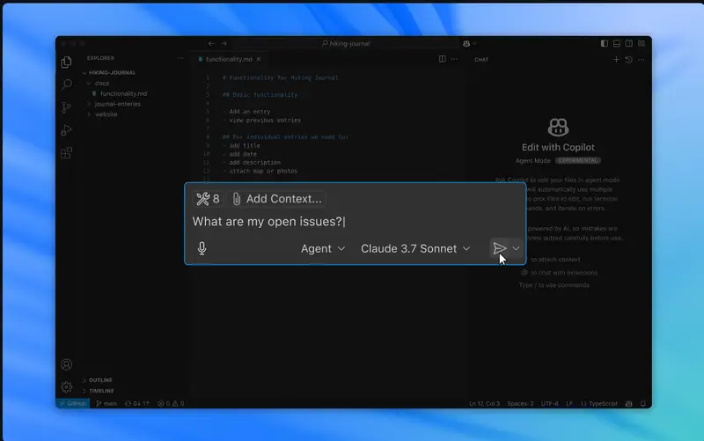Open the Claude 3.7 Sonnet model picker
The image size is (704, 441).
click(415, 249)
